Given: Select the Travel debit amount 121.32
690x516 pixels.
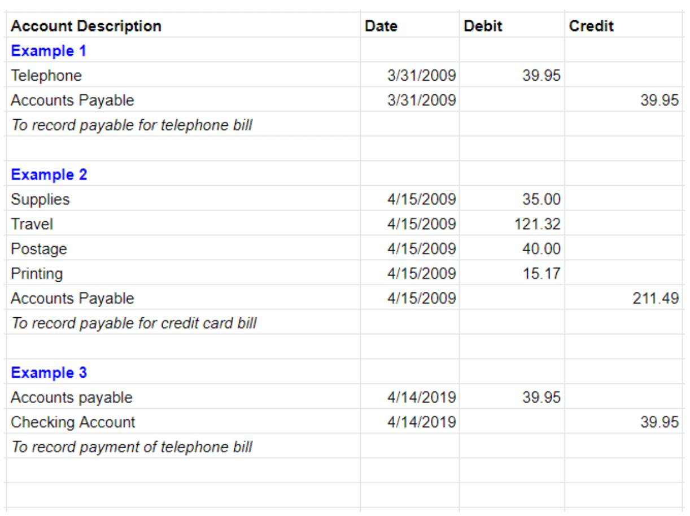Looking at the screenshot, I should point(537,224).
